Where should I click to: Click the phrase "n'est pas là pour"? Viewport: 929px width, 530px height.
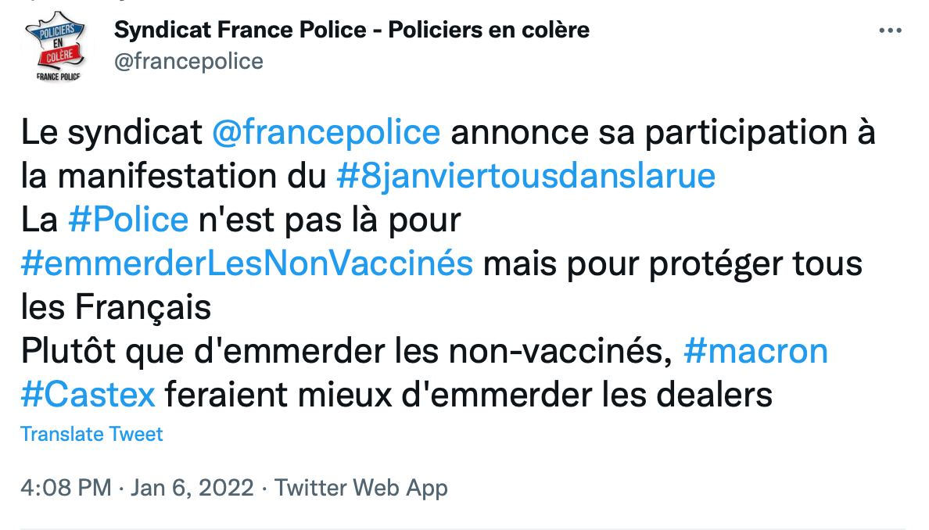(x=328, y=220)
